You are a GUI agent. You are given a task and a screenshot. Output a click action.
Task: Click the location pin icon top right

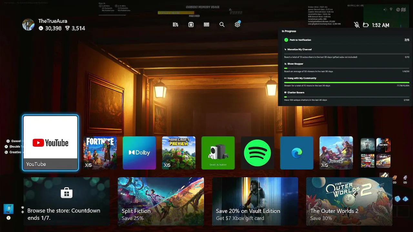click(391, 10)
